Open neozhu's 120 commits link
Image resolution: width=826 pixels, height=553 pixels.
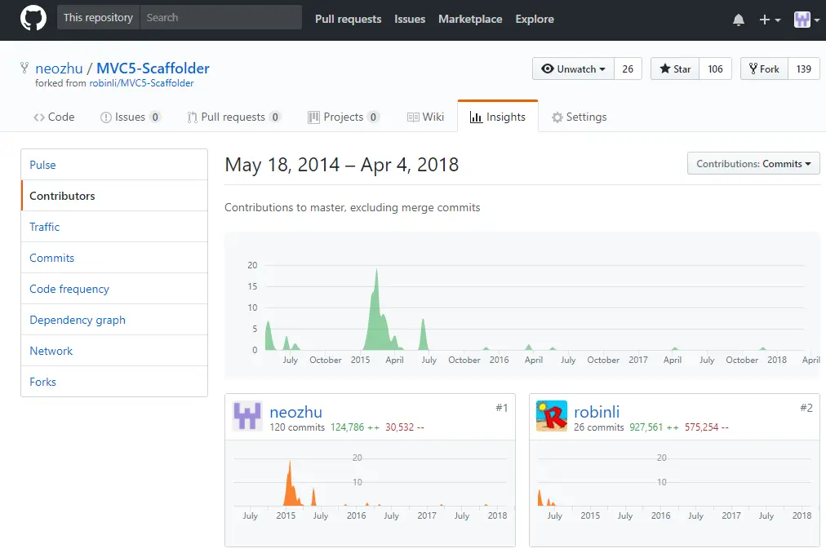click(x=297, y=427)
